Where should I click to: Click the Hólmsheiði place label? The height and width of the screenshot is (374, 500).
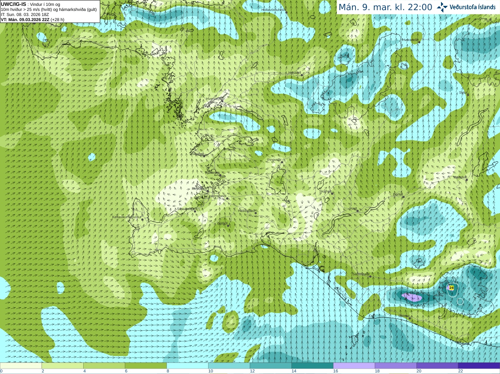tap(218, 196)
